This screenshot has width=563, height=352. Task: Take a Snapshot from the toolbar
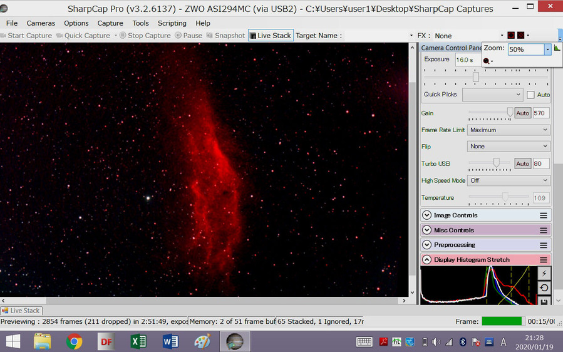coord(226,36)
